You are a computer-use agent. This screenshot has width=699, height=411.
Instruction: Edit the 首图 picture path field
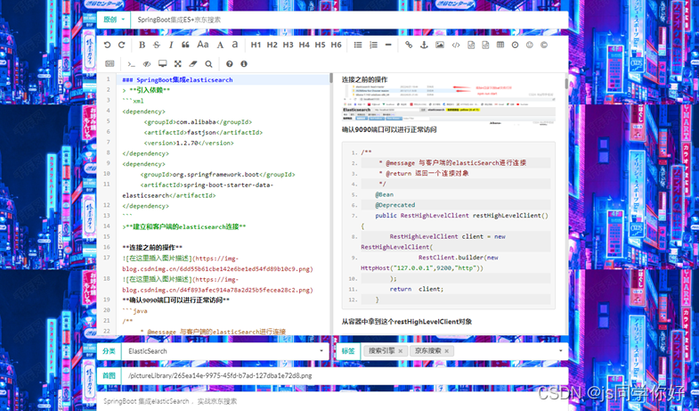(x=345, y=375)
